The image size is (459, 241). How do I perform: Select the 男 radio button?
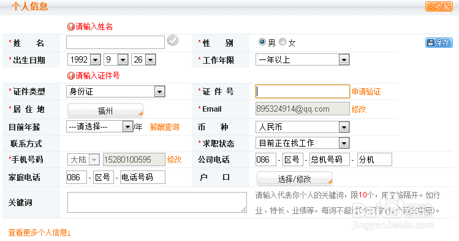pyautogui.click(x=262, y=42)
